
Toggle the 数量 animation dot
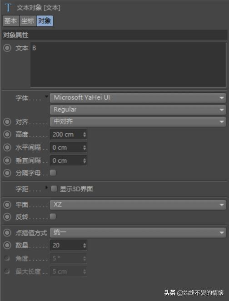(7, 245)
